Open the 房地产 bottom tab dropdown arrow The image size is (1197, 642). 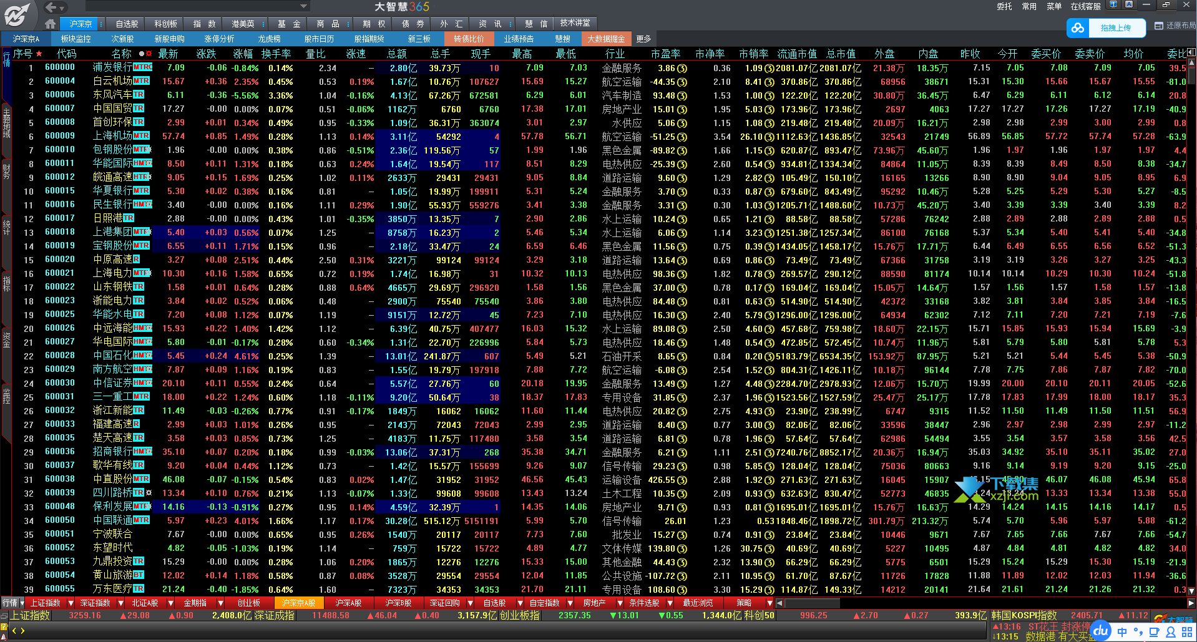[x=620, y=603]
